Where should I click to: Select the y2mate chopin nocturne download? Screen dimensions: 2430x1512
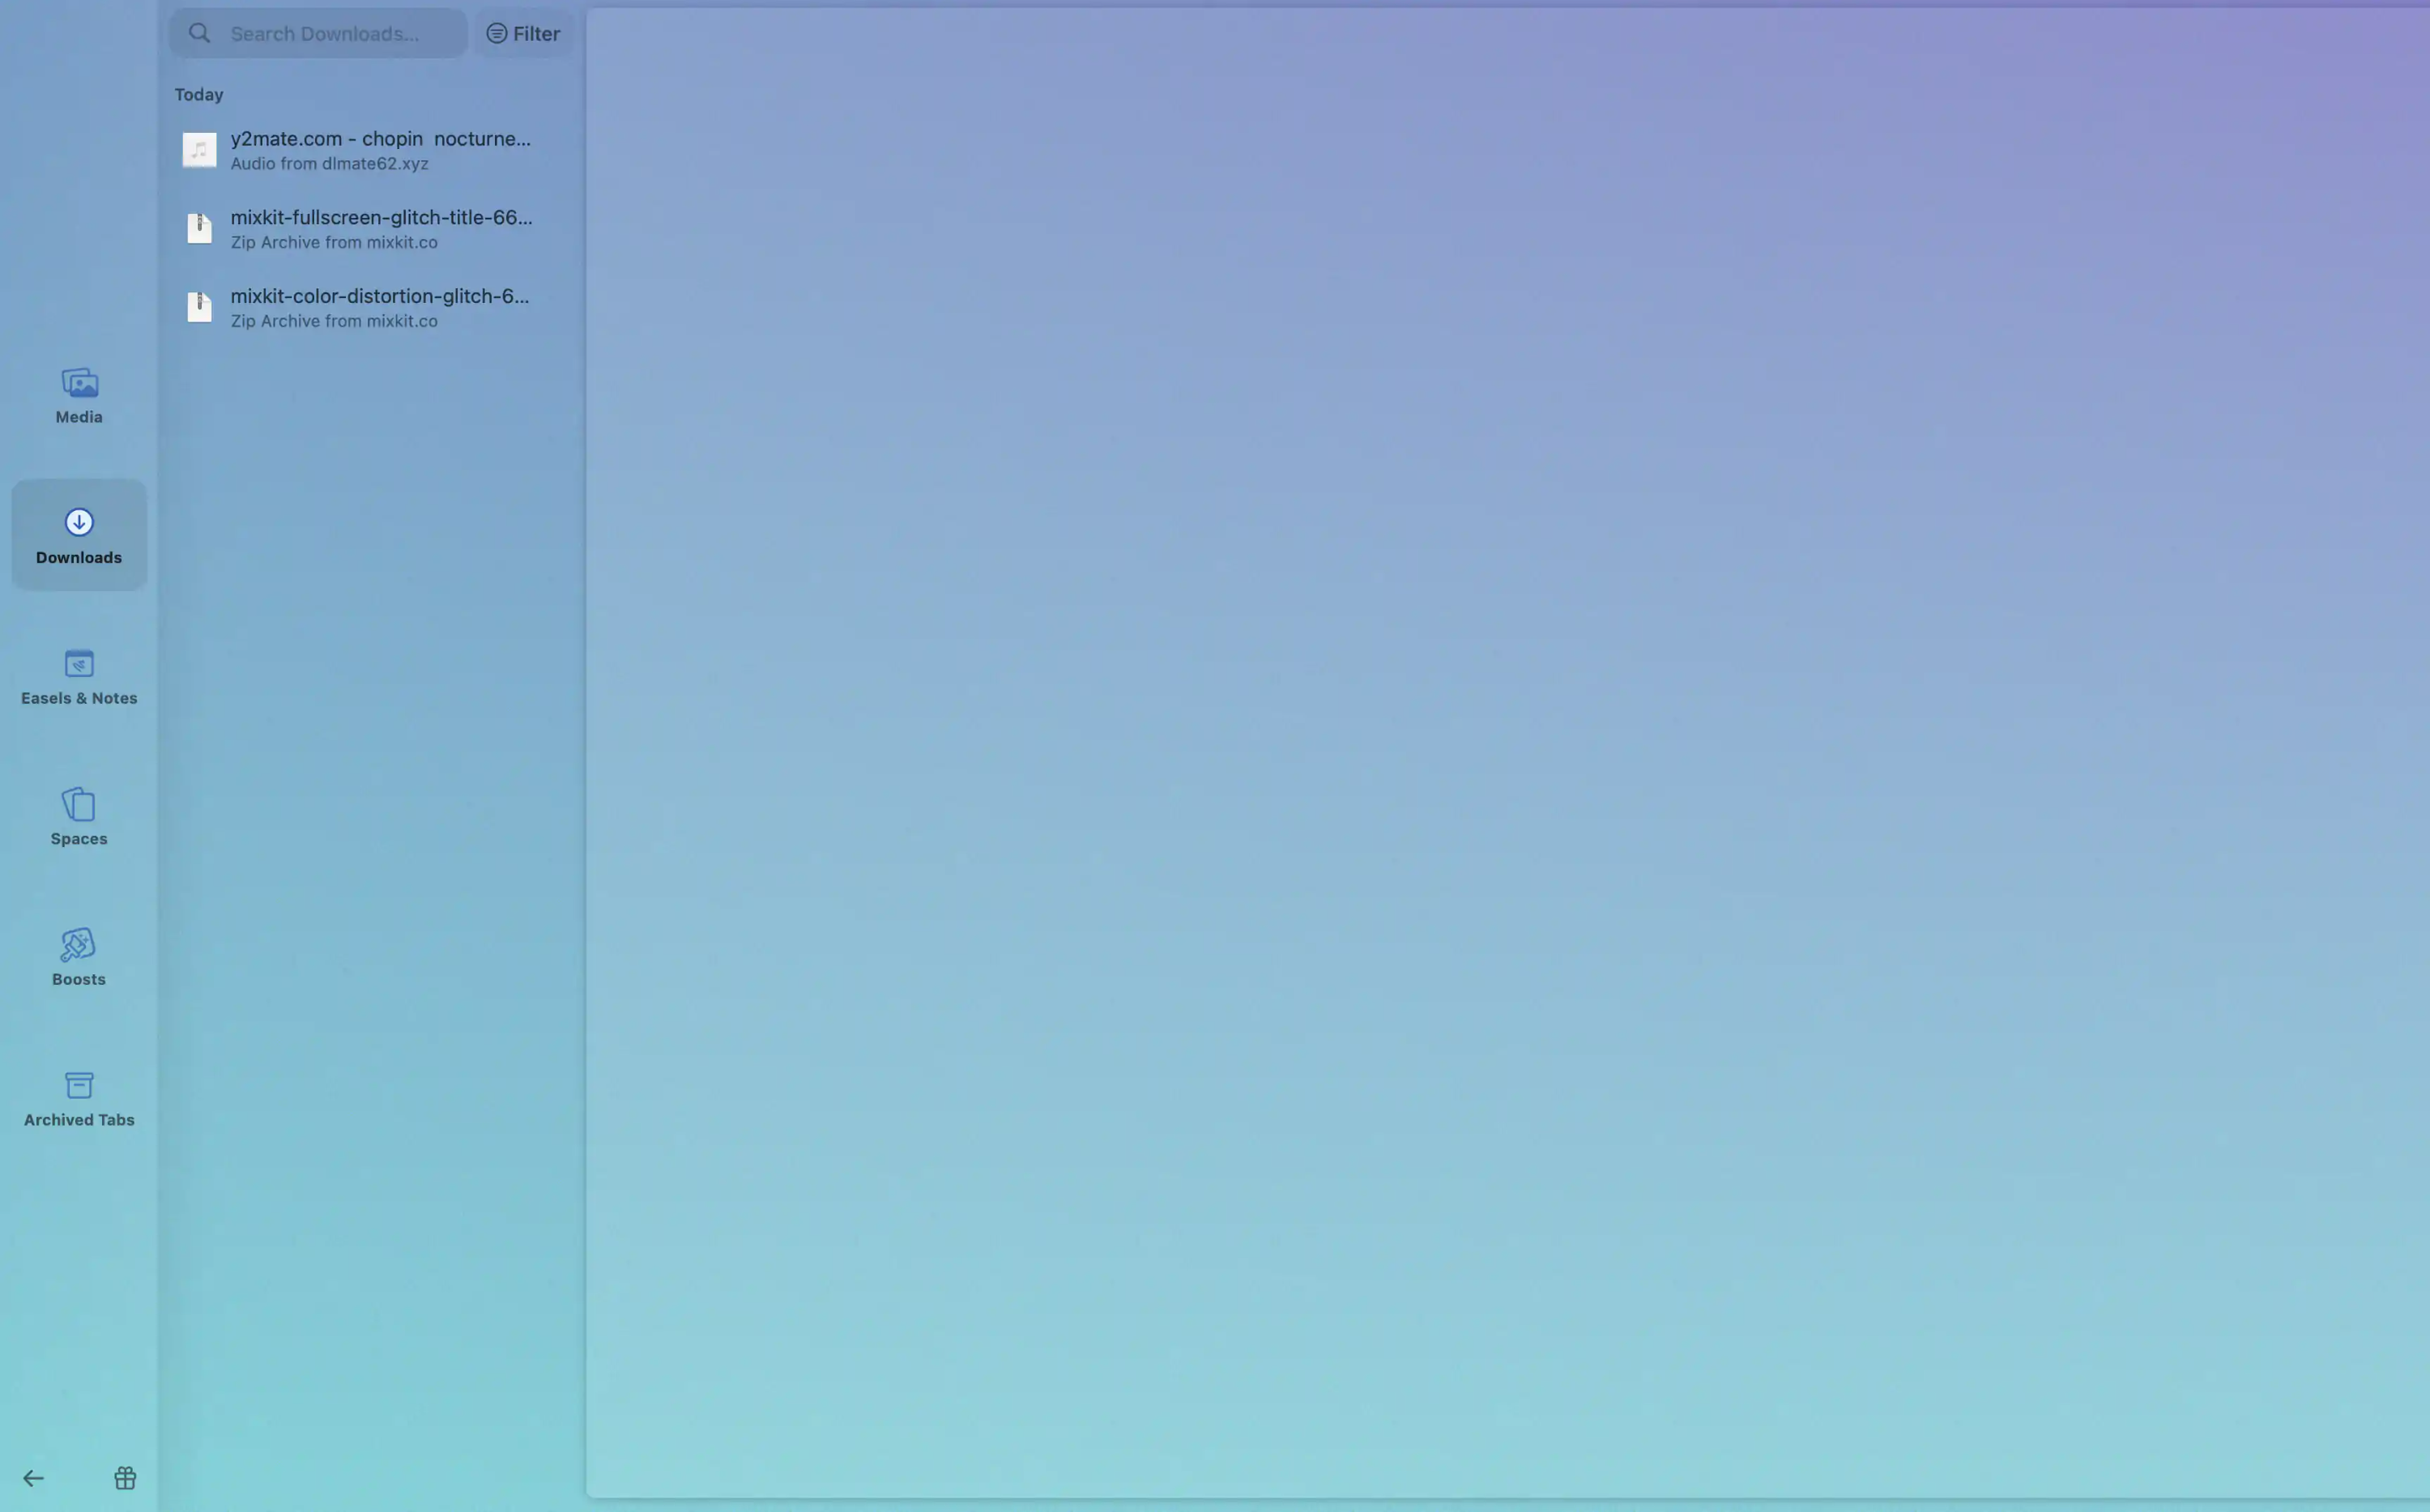380,150
